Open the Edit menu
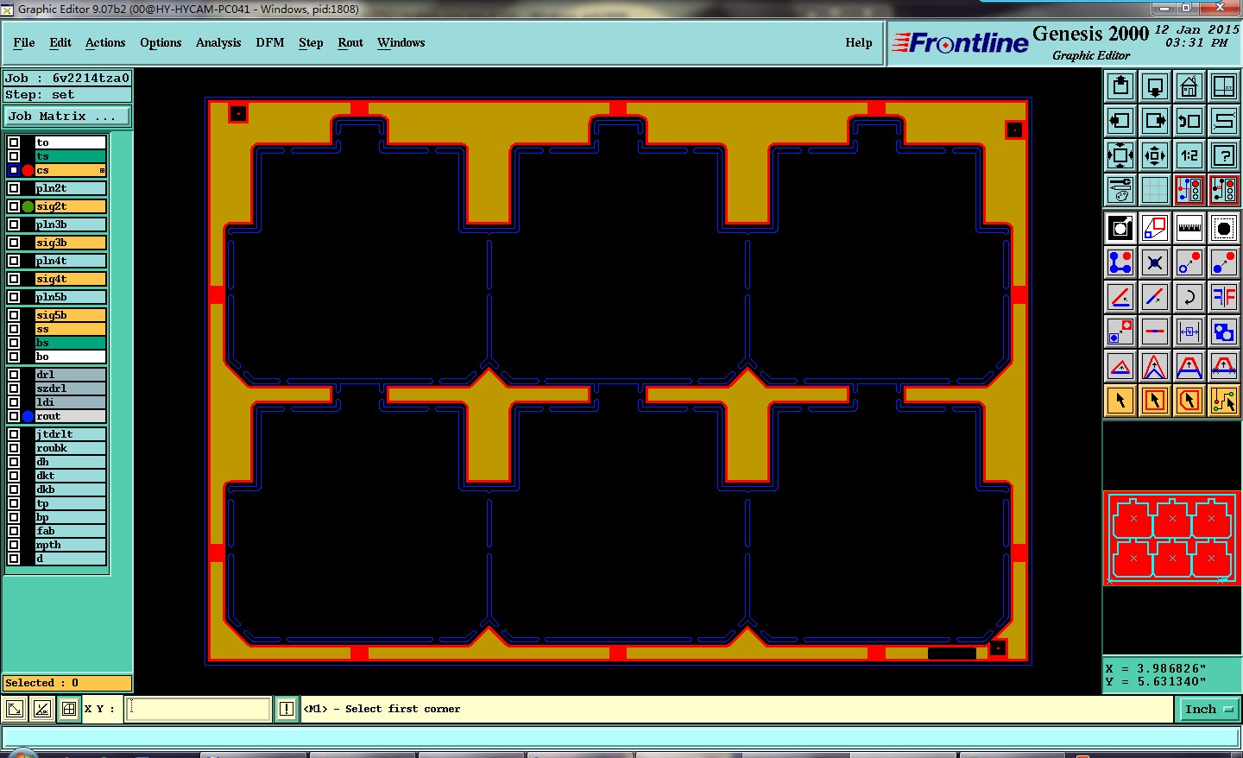 [x=60, y=42]
